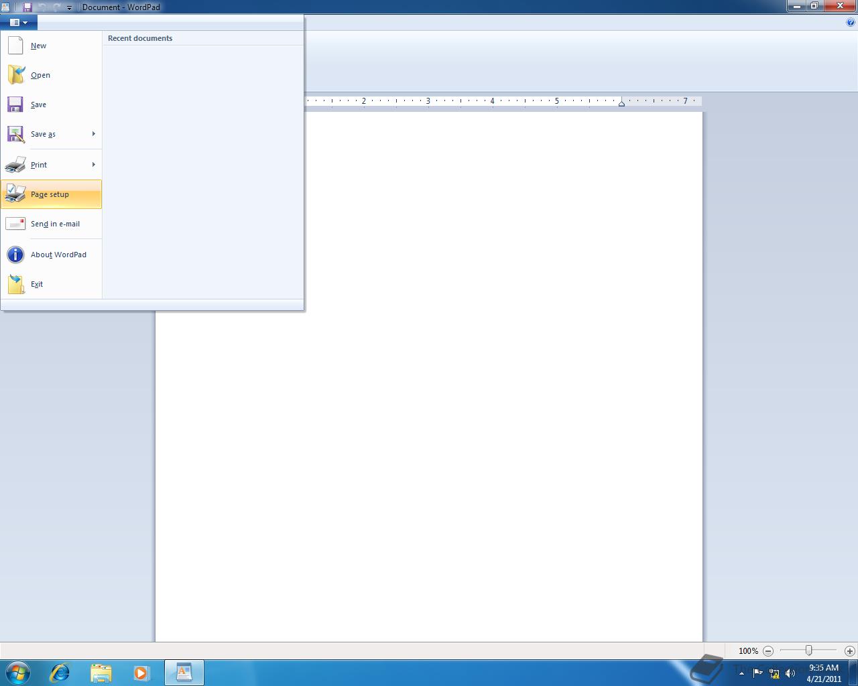Open the volume speaker tray icon
The height and width of the screenshot is (686, 858).
pos(790,673)
